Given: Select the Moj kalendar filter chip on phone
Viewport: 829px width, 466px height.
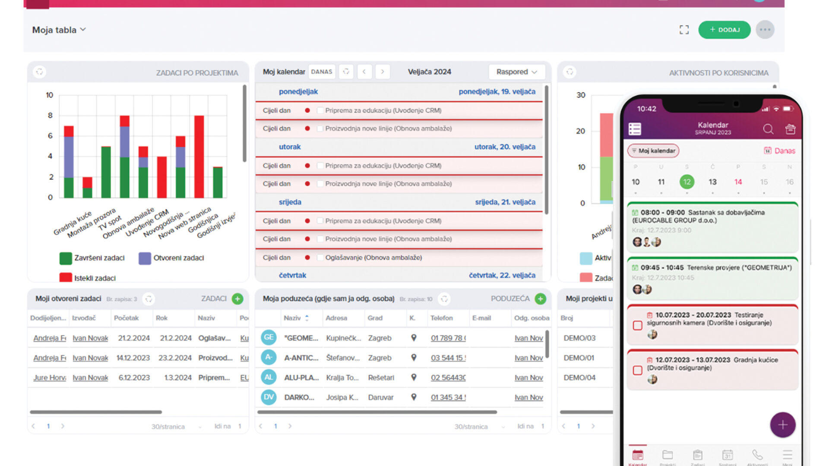Looking at the screenshot, I should tap(653, 151).
